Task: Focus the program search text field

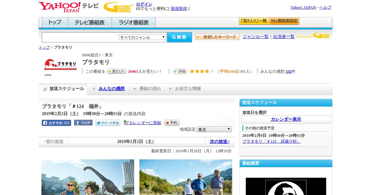Action: [x=80, y=37]
